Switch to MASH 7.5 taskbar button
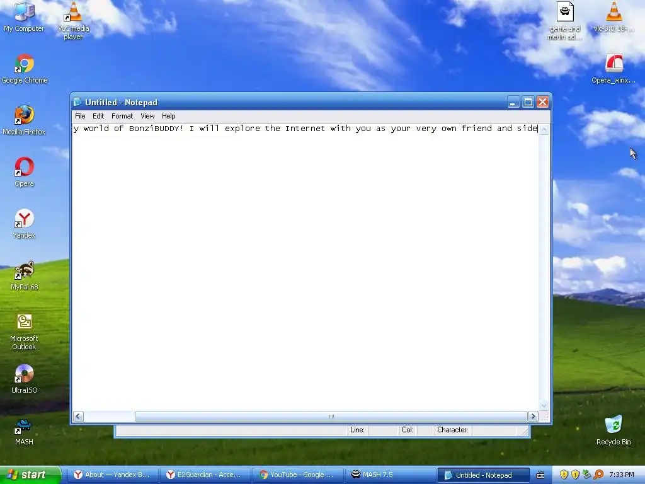The height and width of the screenshot is (484, 645). [x=391, y=475]
